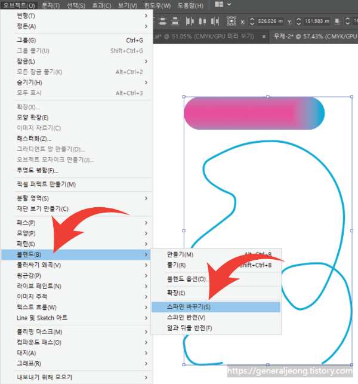Choose 앞과 뒤를 반전(F) in the submenu

pyautogui.click(x=216, y=328)
